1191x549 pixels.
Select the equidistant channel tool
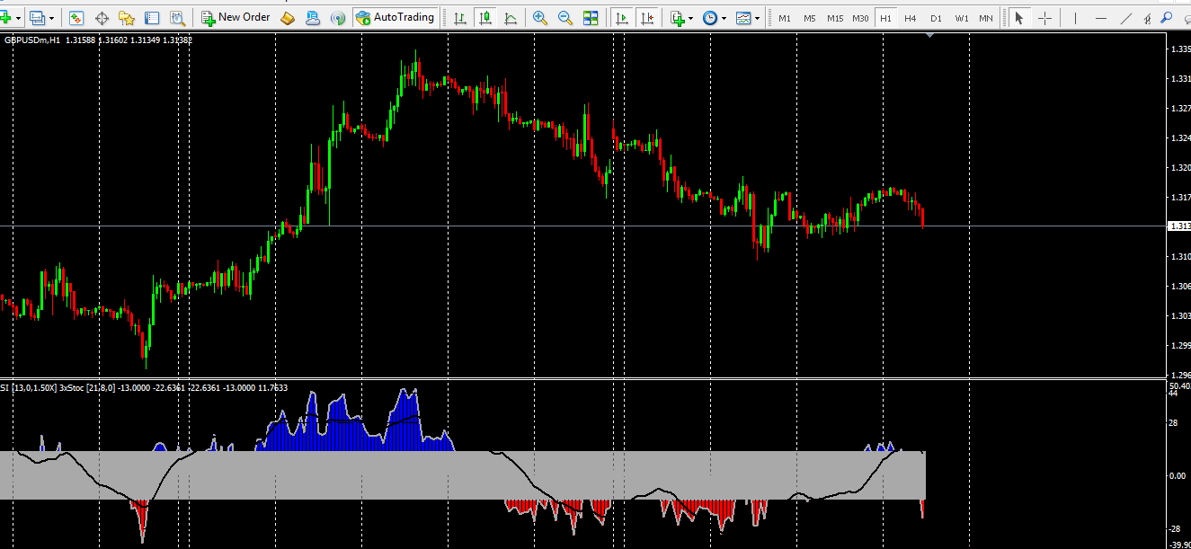coord(1148,17)
